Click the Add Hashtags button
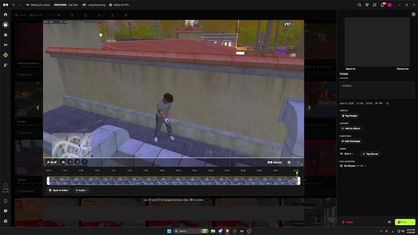The image size is (418, 235). (x=351, y=141)
